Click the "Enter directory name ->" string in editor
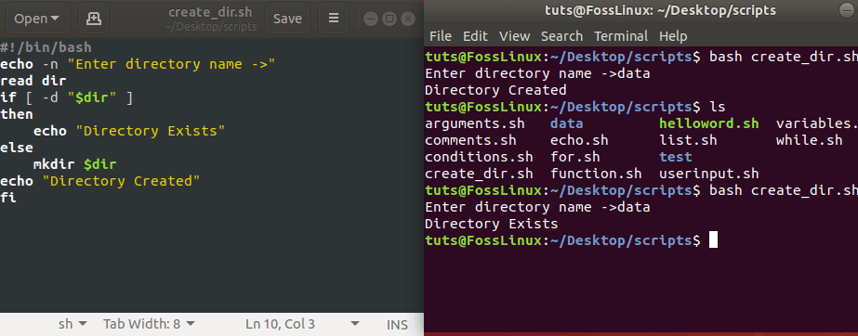This screenshot has height=336, width=858. (x=171, y=64)
